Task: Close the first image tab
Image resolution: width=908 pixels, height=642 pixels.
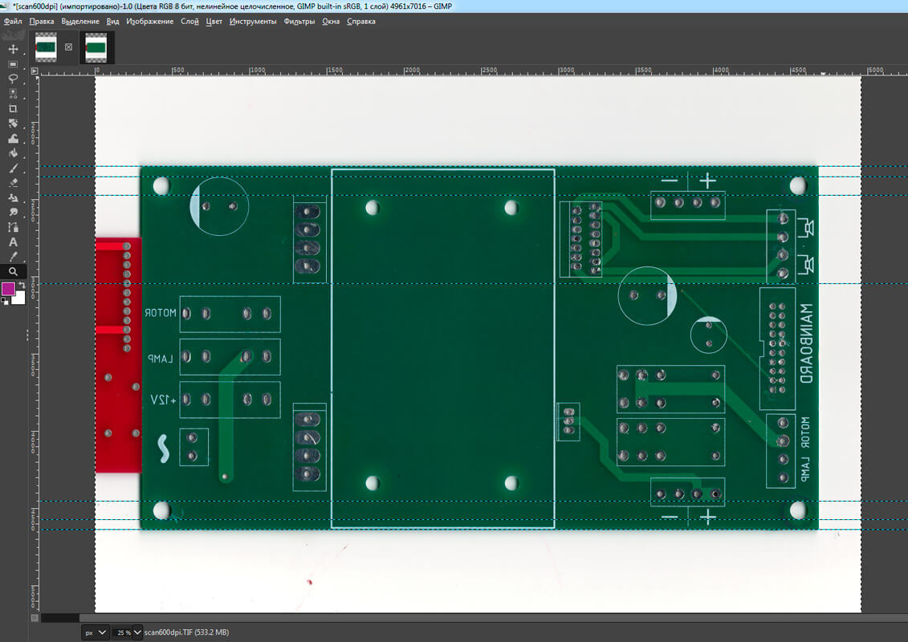Action: [x=68, y=47]
